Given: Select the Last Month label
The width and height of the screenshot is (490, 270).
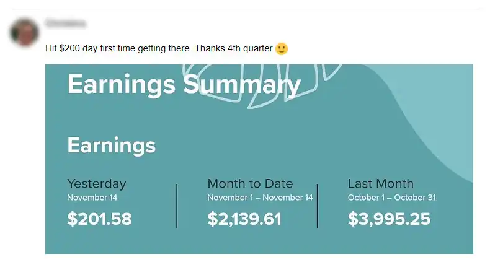Looking at the screenshot, I should [380, 183].
